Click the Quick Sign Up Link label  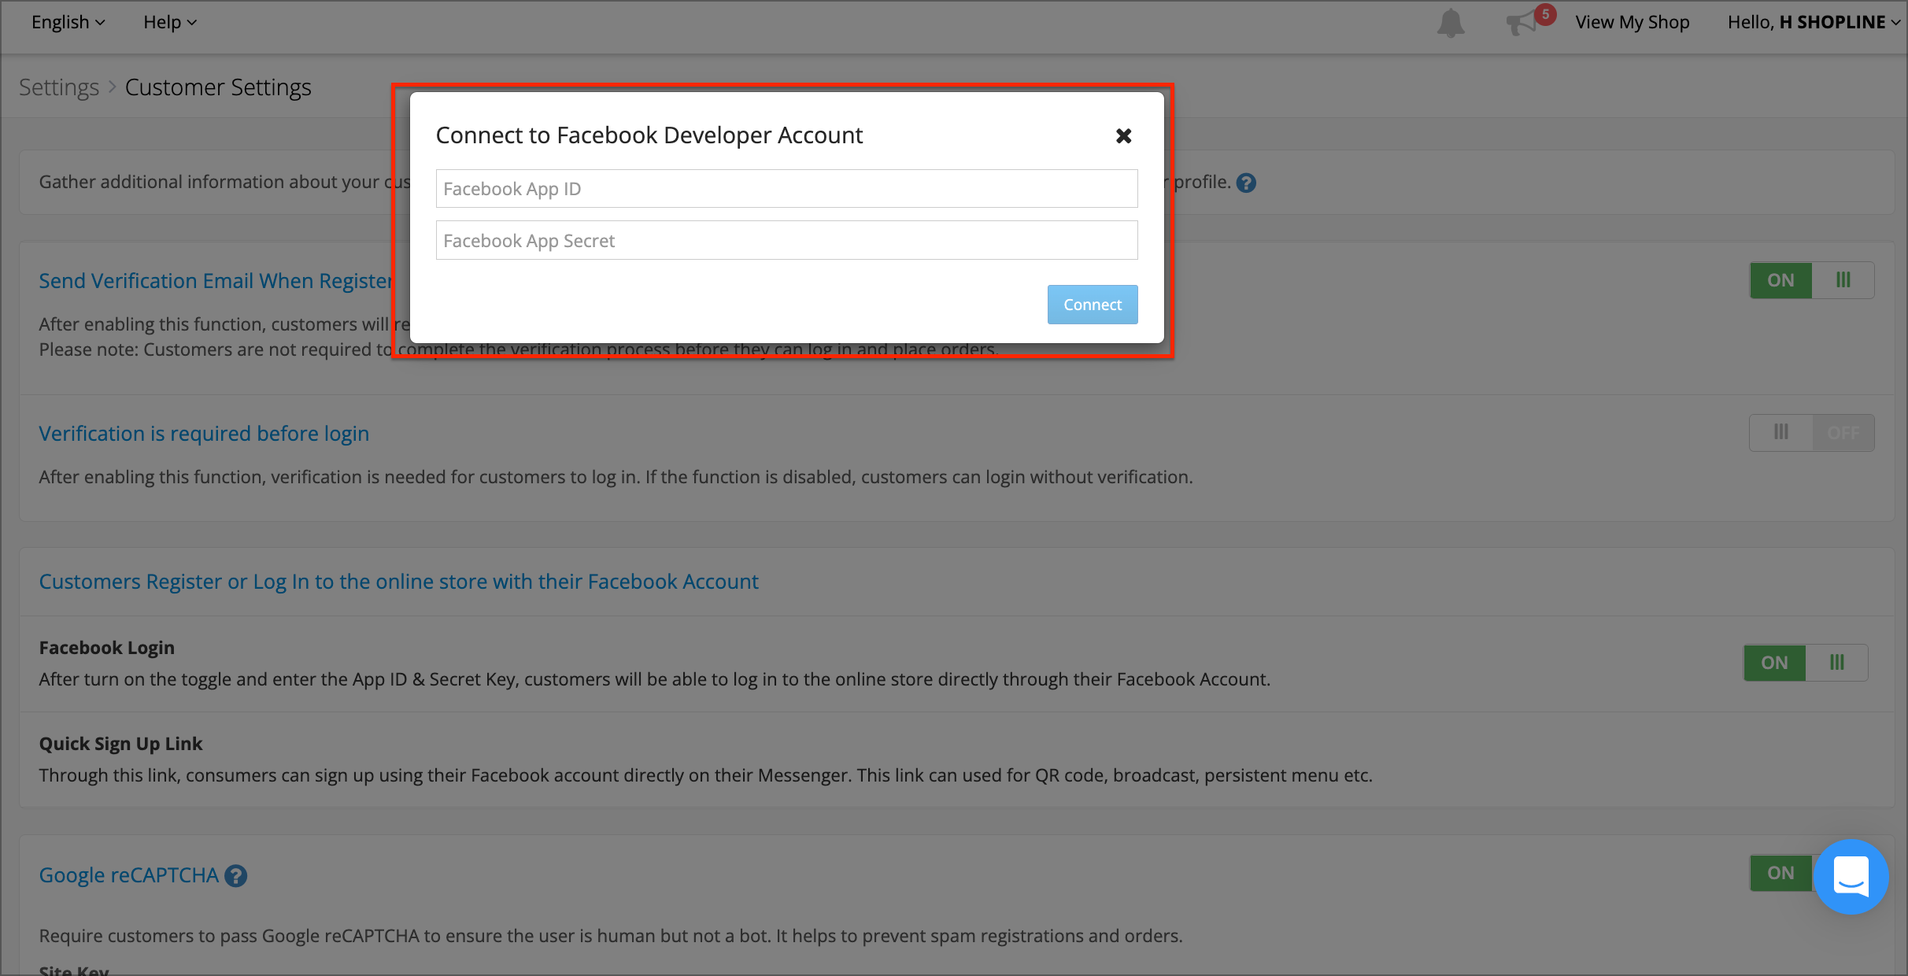tap(120, 744)
